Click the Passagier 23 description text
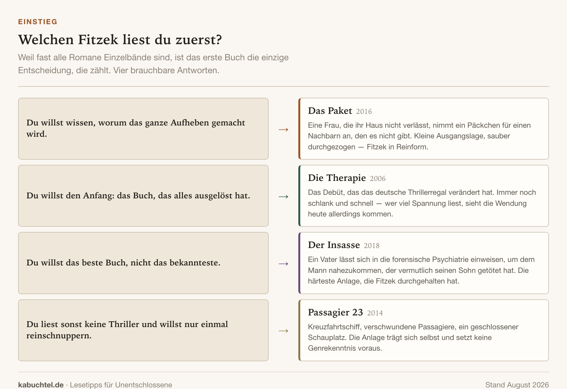This screenshot has height=389, width=567. [413, 337]
